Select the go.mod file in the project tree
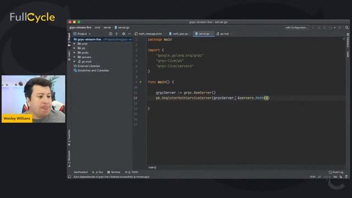The height and width of the screenshot is (198, 352). click(85, 62)
